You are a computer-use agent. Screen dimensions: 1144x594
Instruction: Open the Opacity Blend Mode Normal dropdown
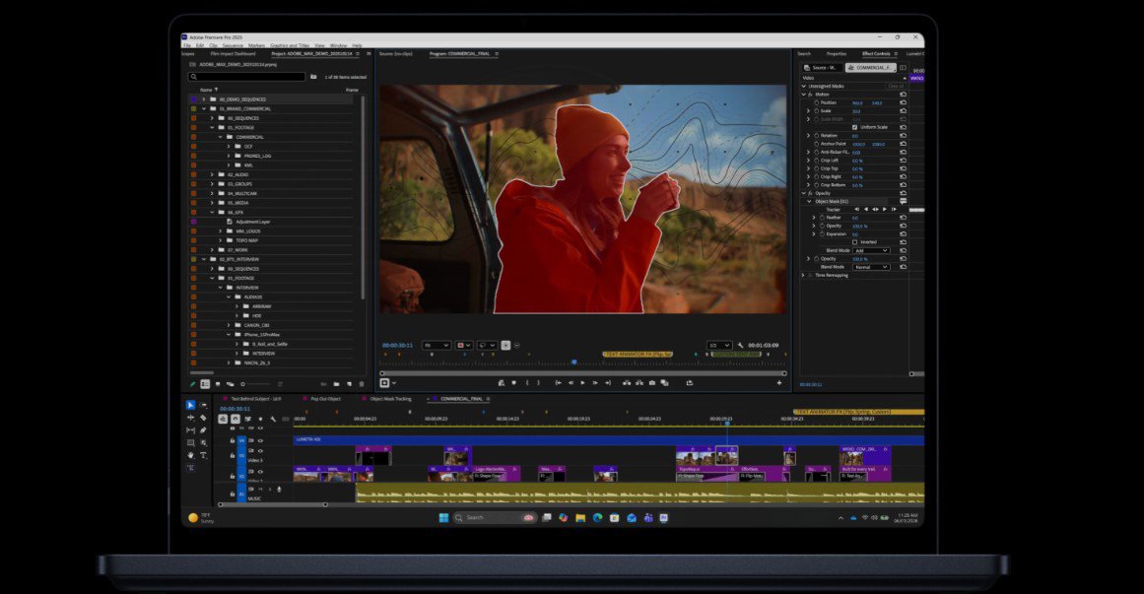point(871,267)
